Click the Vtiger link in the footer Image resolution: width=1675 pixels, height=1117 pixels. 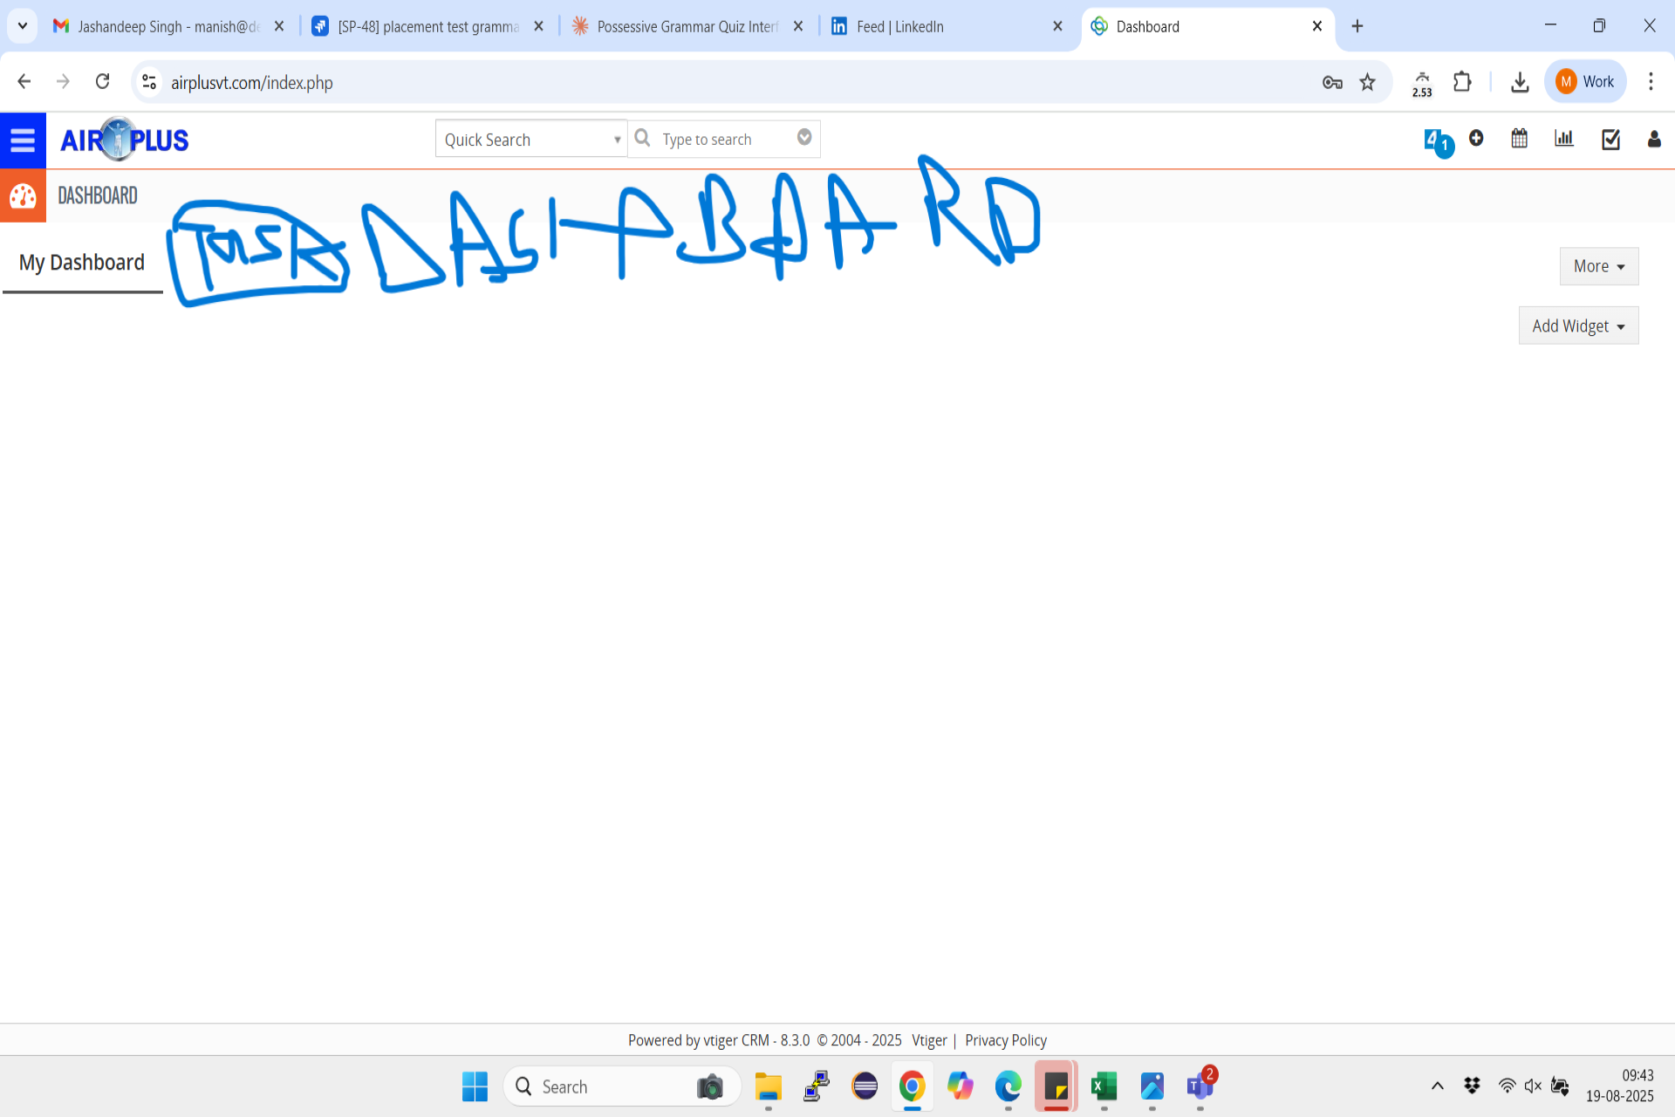[x=930, y=1040]
